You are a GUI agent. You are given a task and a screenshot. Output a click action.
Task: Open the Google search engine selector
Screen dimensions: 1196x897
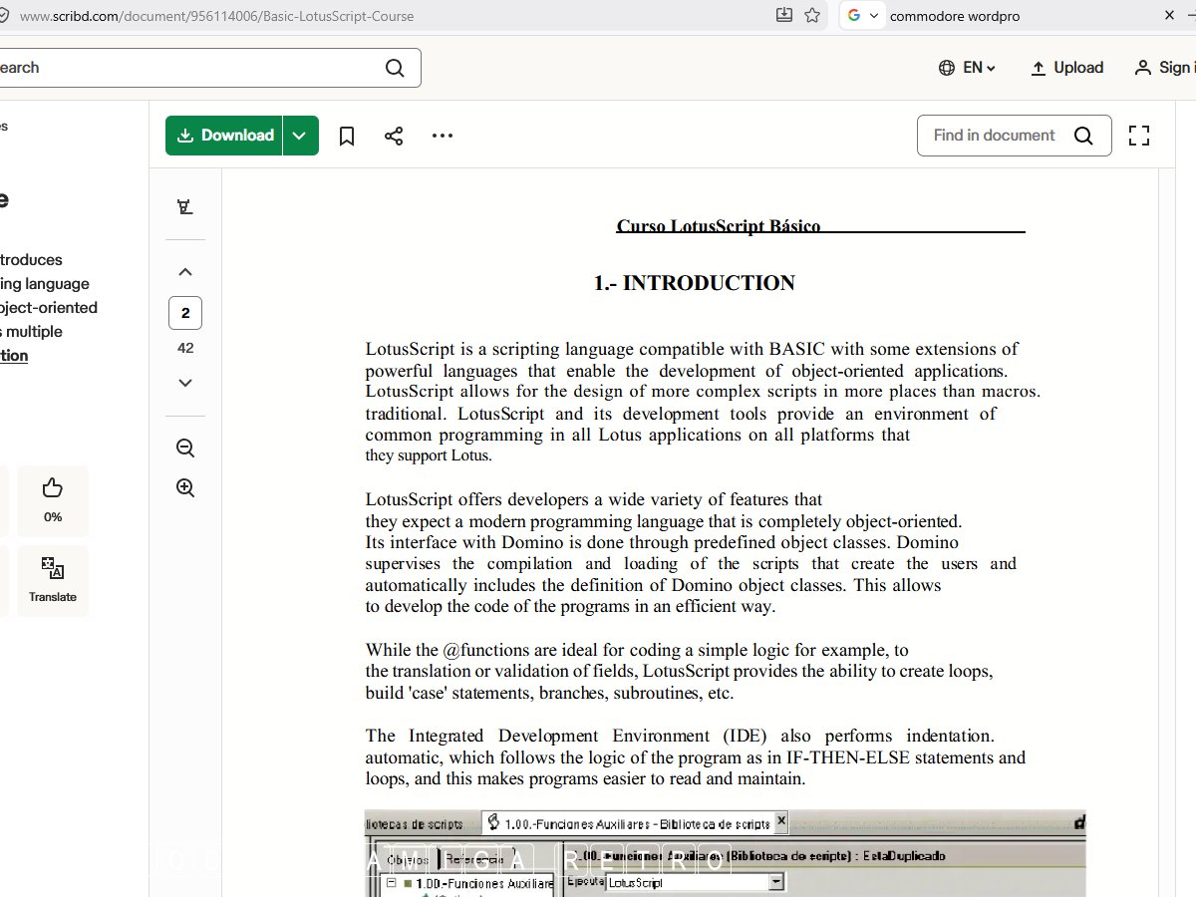862,16
